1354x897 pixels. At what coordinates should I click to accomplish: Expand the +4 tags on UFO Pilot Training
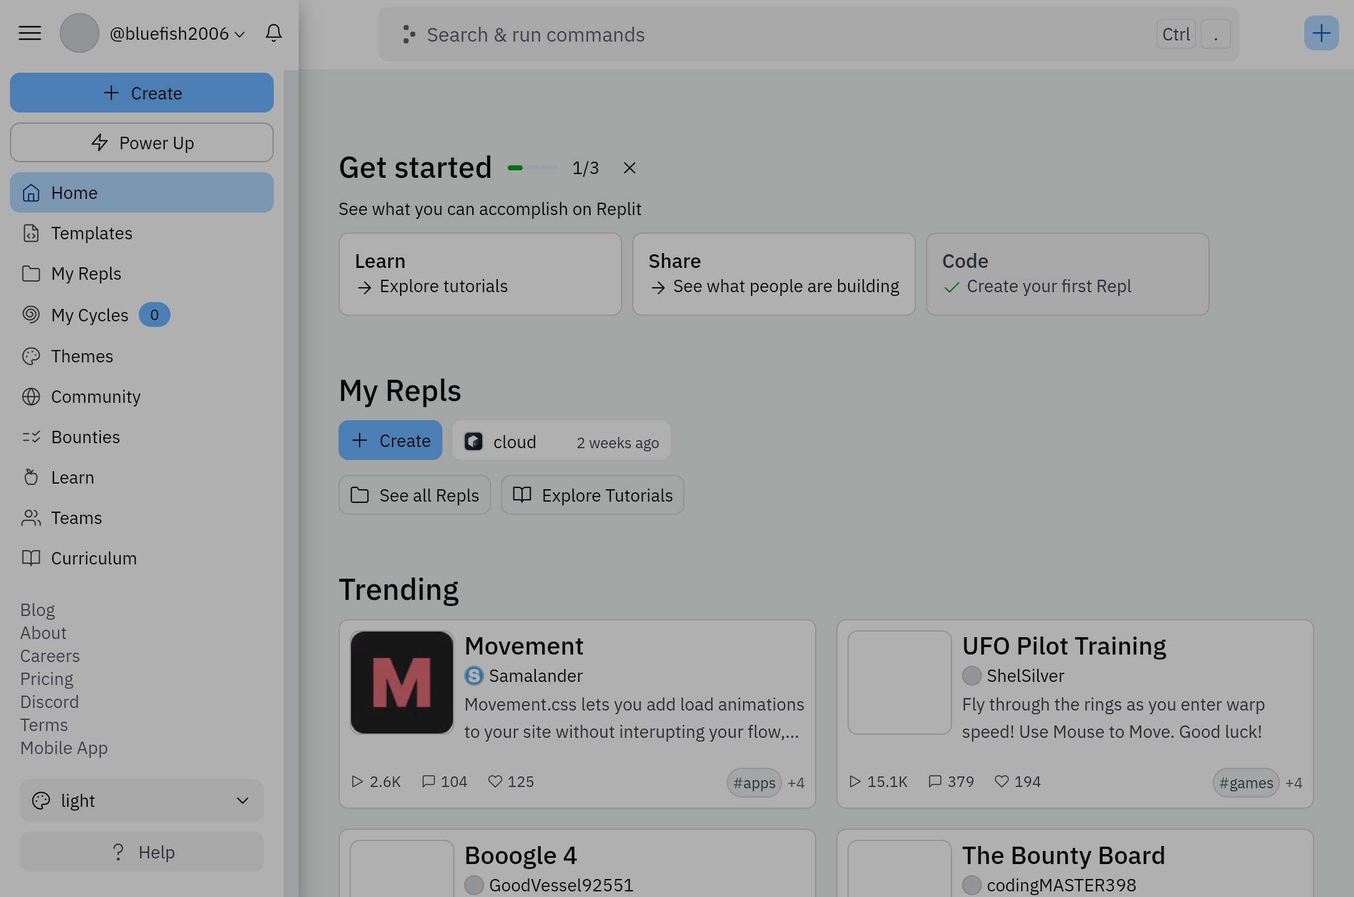click(x=1294, y=783)
